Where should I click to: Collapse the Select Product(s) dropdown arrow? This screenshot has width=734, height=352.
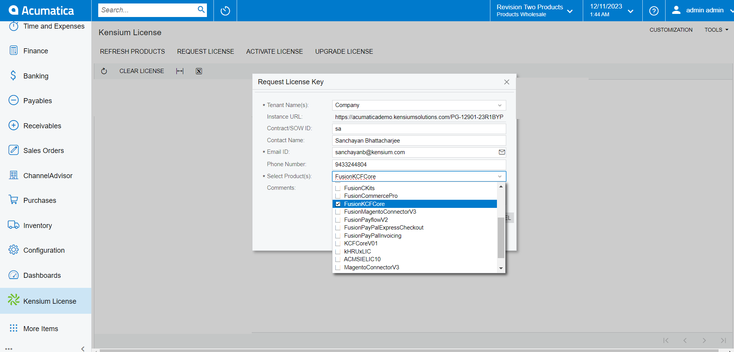click(x=500, y=177)
